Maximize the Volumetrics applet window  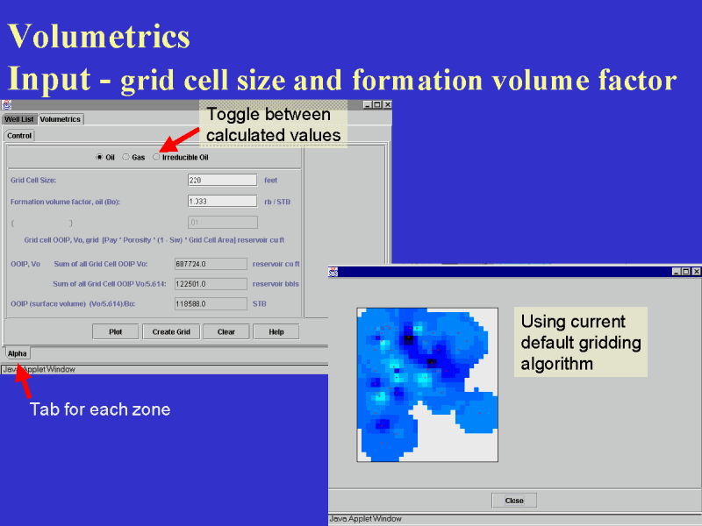point(377,104)
